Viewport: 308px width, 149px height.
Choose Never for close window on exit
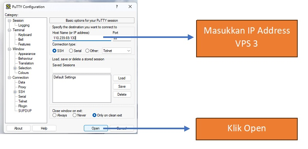pyautogui.click(x=74, y=115)
